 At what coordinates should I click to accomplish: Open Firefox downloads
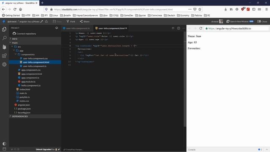coord(226,9)
